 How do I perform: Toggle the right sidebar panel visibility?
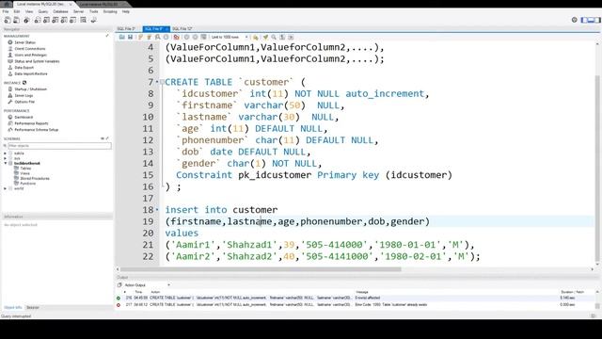pyautogui.click(x=597, y=20)
